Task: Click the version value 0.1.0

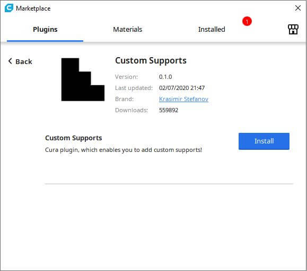Action: point(165,77)
